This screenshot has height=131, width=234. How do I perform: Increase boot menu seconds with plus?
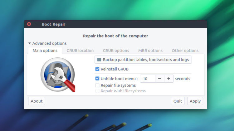[x=169, y=79]
